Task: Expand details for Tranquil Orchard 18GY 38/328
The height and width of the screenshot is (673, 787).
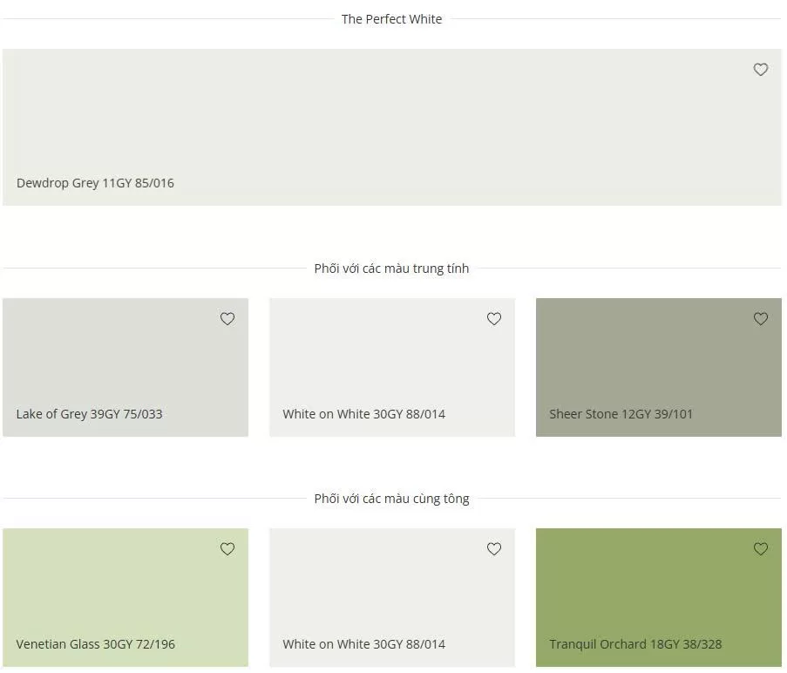Action: coord(635,644)
